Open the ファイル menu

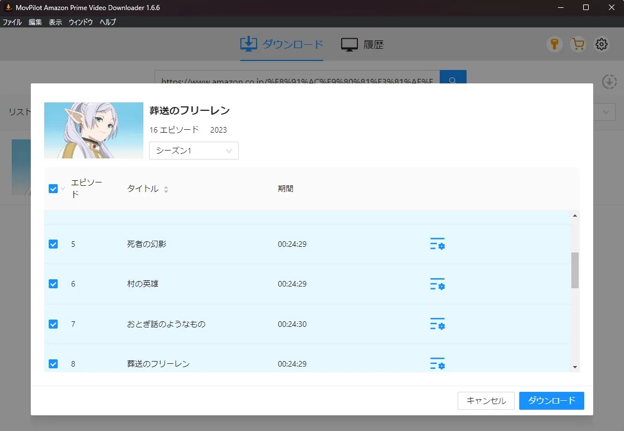12,22
